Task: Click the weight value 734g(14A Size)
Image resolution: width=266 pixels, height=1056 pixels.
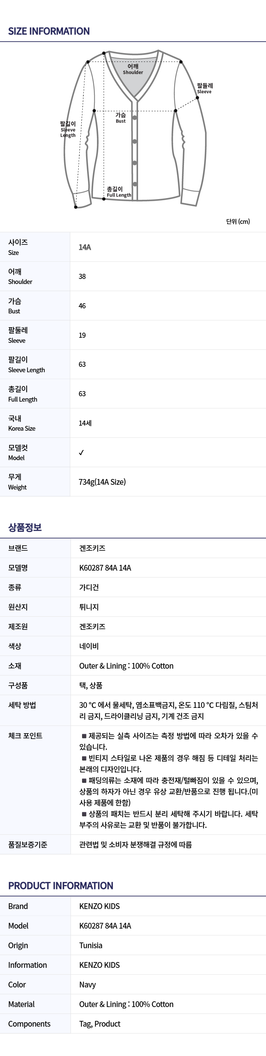Action: 102,482
